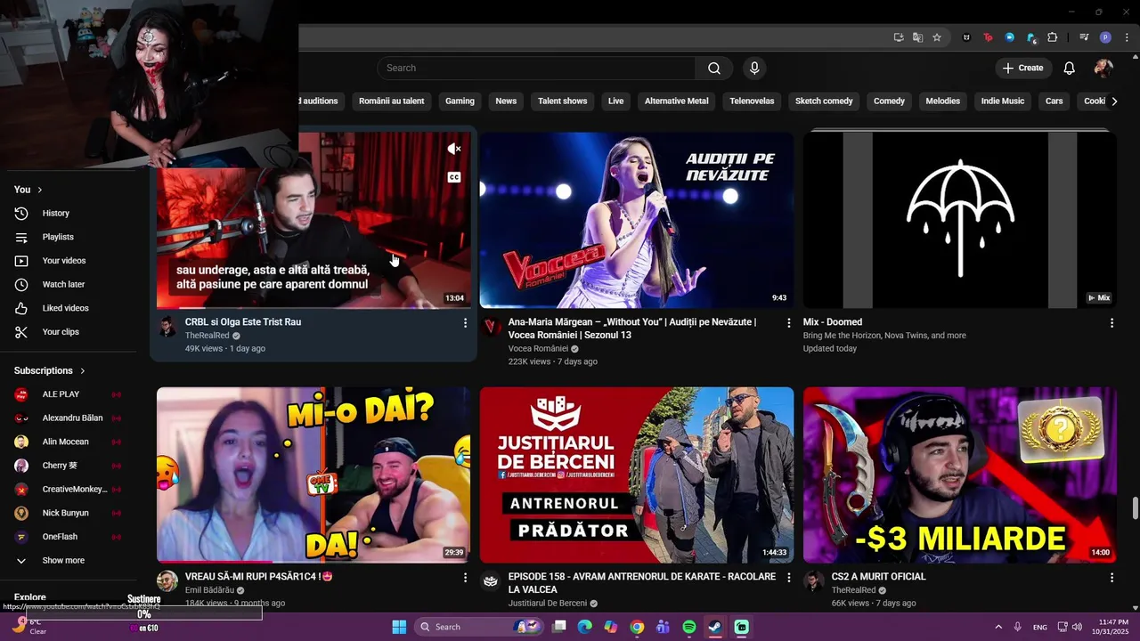Open YouTube notifications bell
This screenshot has width=1140, height=641.
(x=1070, y=69)
